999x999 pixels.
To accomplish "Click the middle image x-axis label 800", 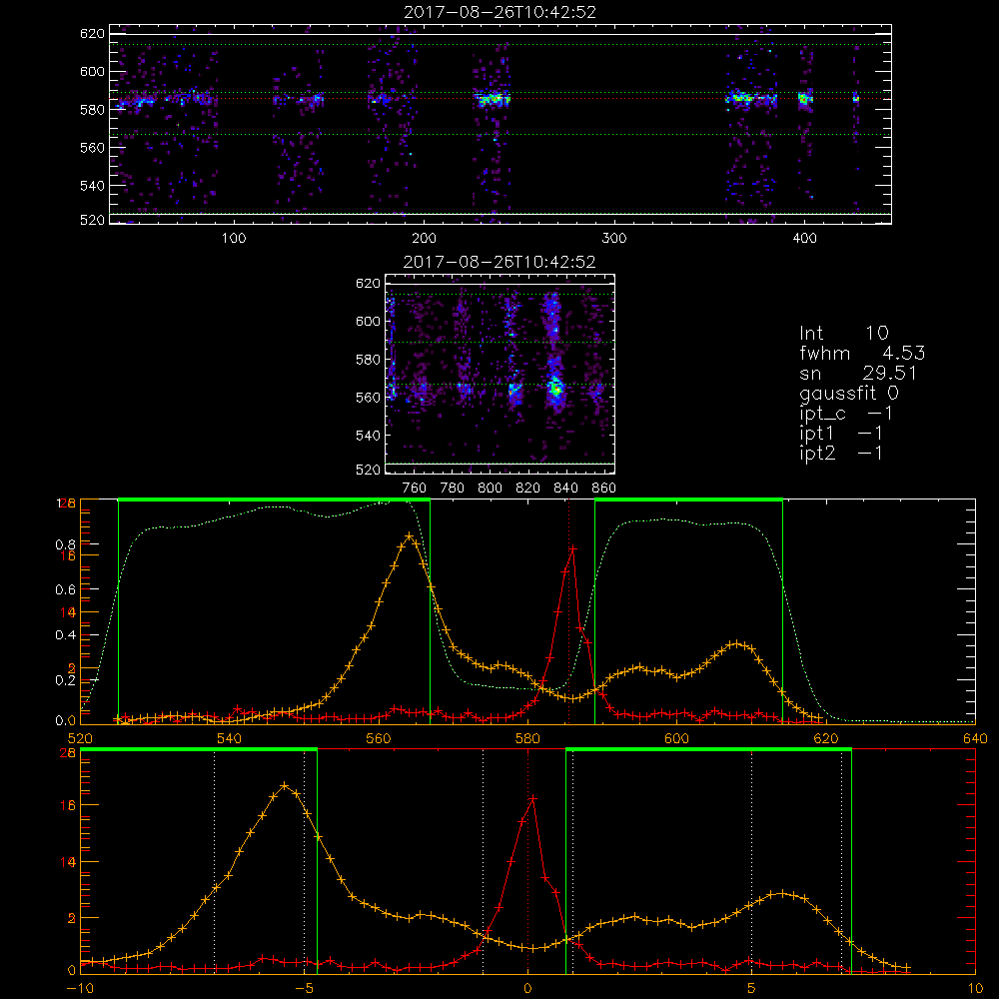I will [x=490, y=489].
